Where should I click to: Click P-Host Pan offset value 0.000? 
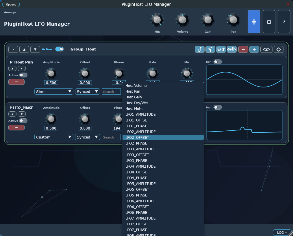coord(85,83)
